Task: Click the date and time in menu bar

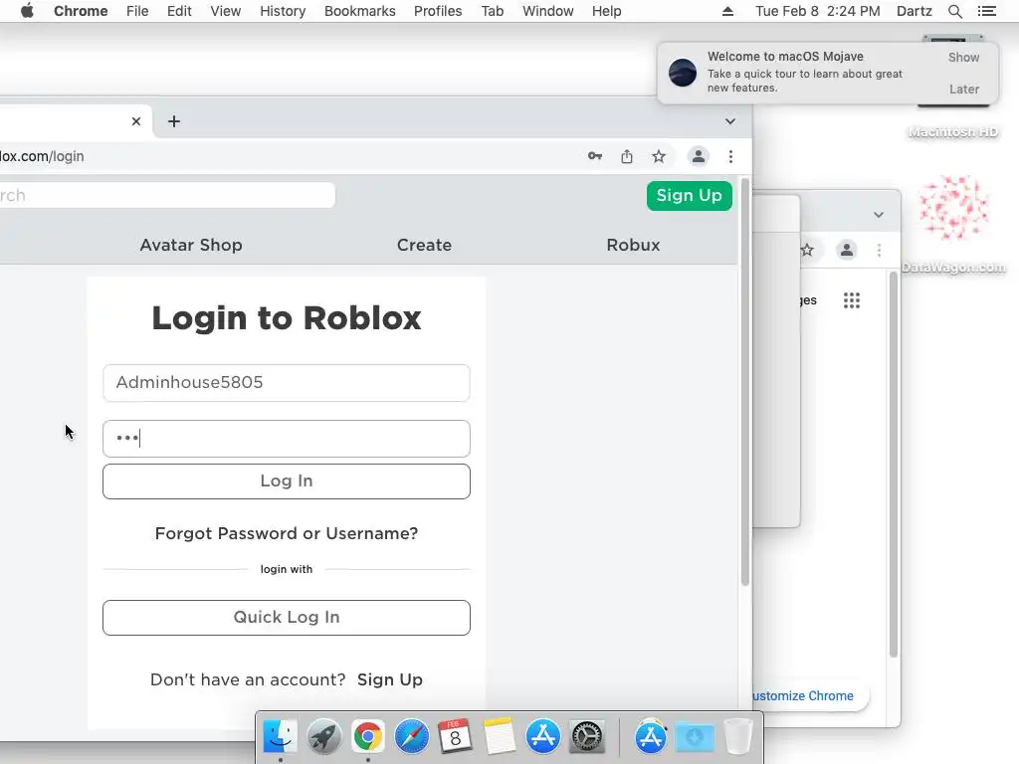Action: click(818, 11)
